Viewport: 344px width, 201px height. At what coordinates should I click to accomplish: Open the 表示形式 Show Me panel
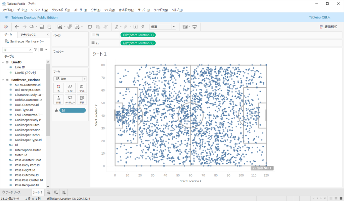click(x=328, y=27)
